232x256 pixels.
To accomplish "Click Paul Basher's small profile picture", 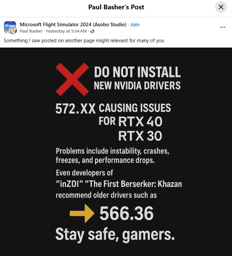I will click(13, 30).
